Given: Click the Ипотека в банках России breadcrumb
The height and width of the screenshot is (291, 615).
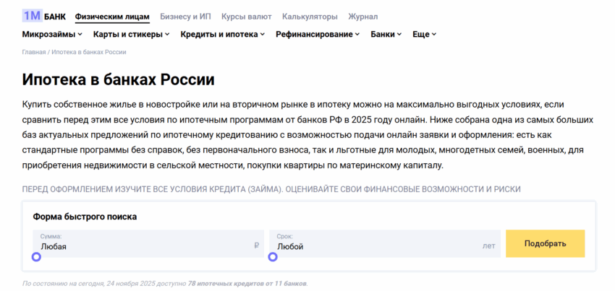Looking at the screenshot, I should tap(88, 52).
